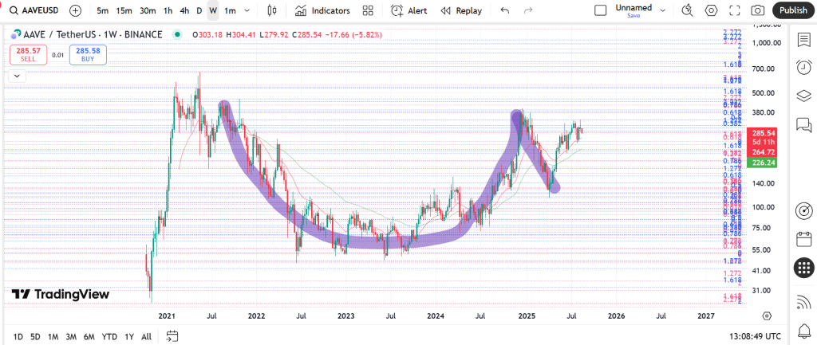Start bar Replay mode
This screenshot has height=345, width=817.
[460, 10]
